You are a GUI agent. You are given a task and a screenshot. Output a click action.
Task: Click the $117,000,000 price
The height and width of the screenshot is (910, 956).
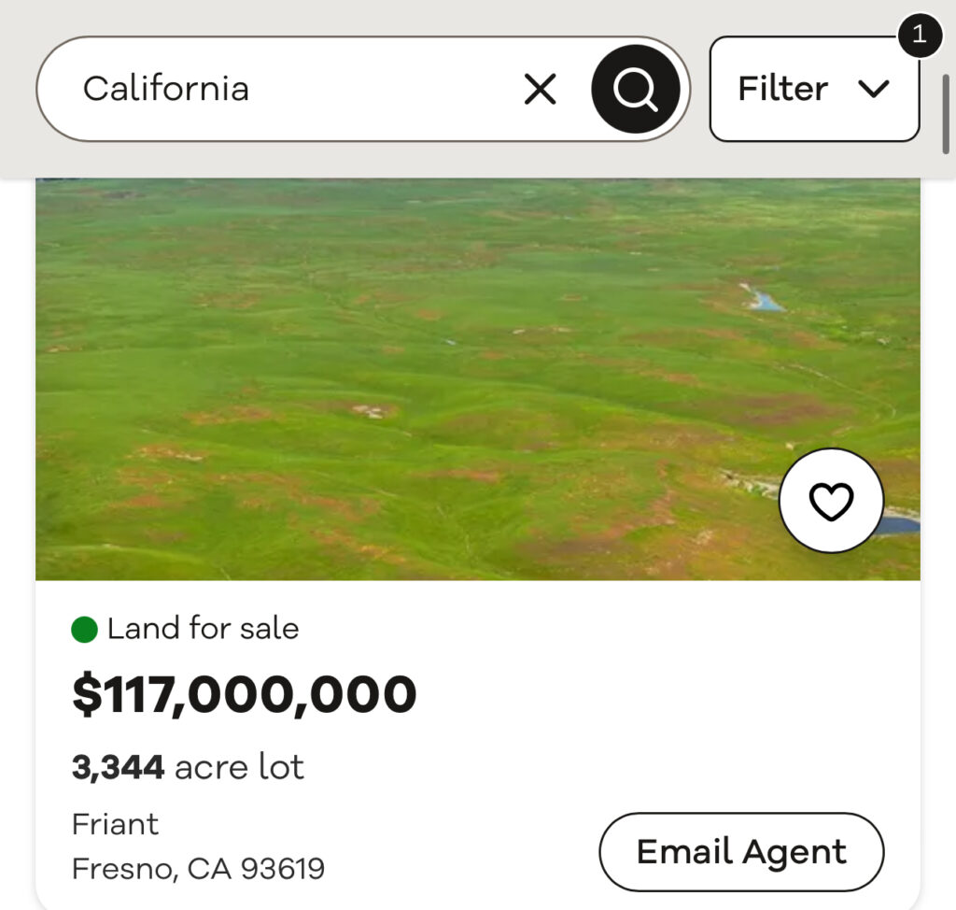[245, 694]
